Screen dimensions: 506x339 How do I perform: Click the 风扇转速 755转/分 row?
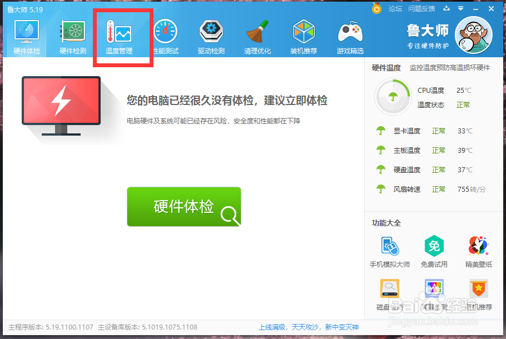point(431,189)
